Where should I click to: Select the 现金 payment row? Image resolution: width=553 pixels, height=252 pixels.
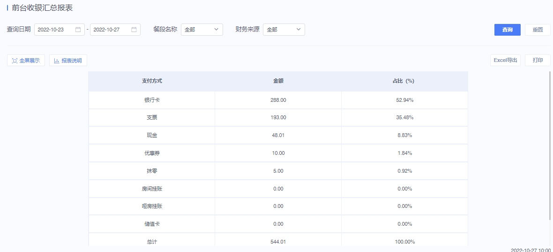click(278, 136)
